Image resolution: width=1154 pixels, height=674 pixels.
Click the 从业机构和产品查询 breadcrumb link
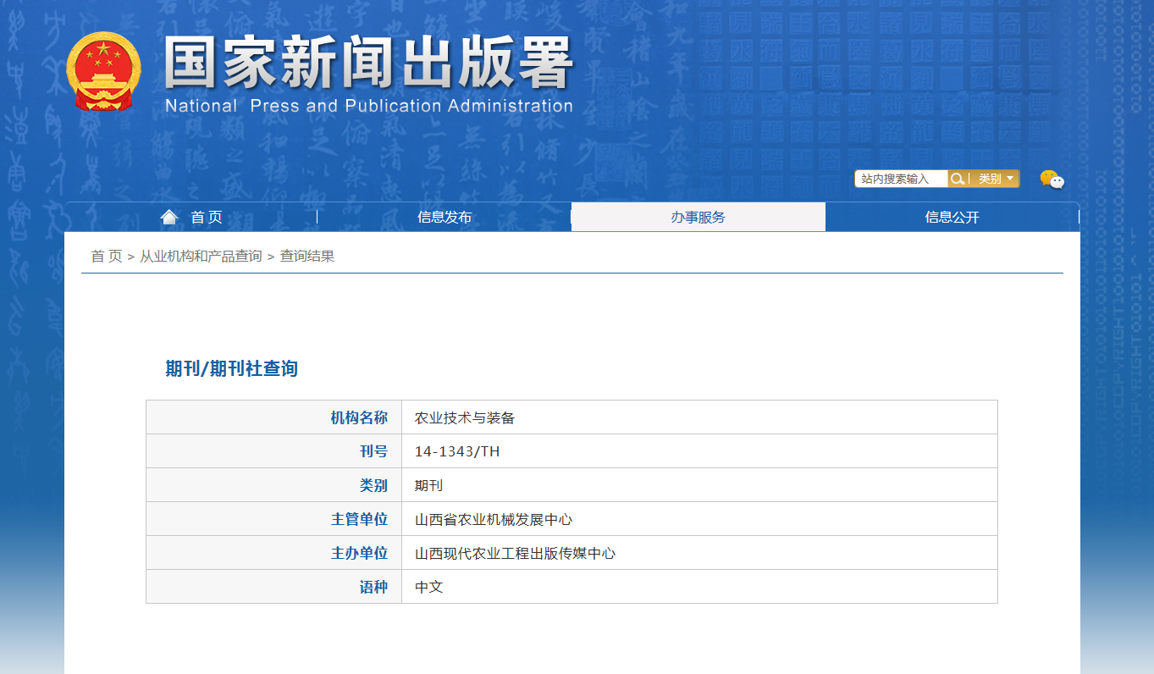point(202,256)
